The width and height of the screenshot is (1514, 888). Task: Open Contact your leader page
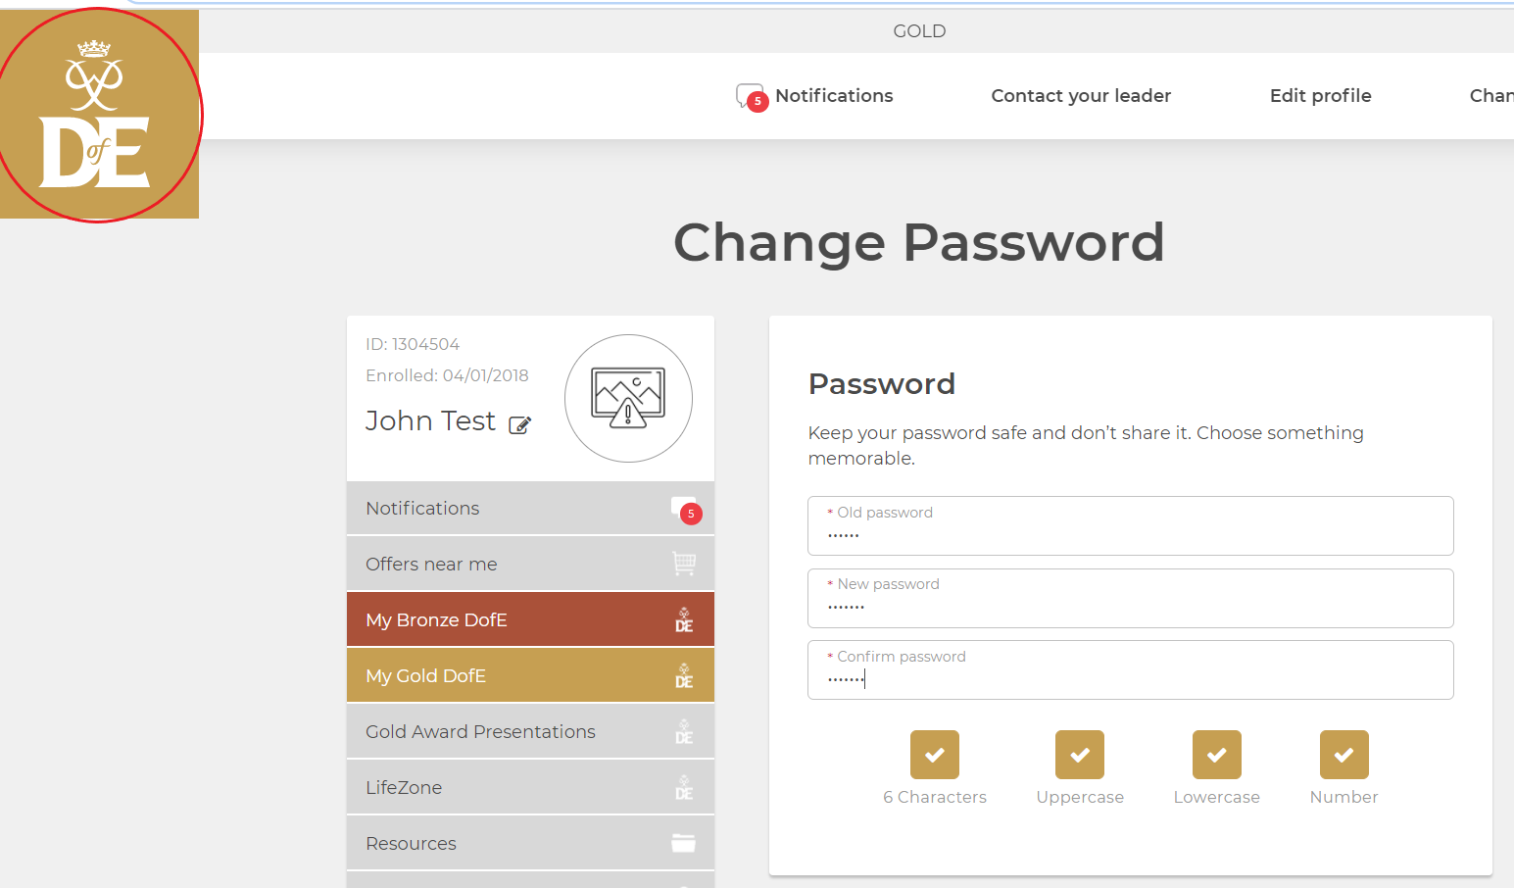click(x=1081, y=95)
